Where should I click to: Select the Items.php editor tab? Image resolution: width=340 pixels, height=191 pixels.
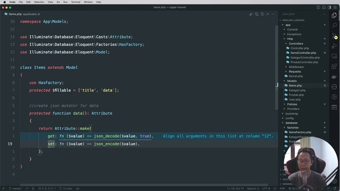(x=22, y=14)
